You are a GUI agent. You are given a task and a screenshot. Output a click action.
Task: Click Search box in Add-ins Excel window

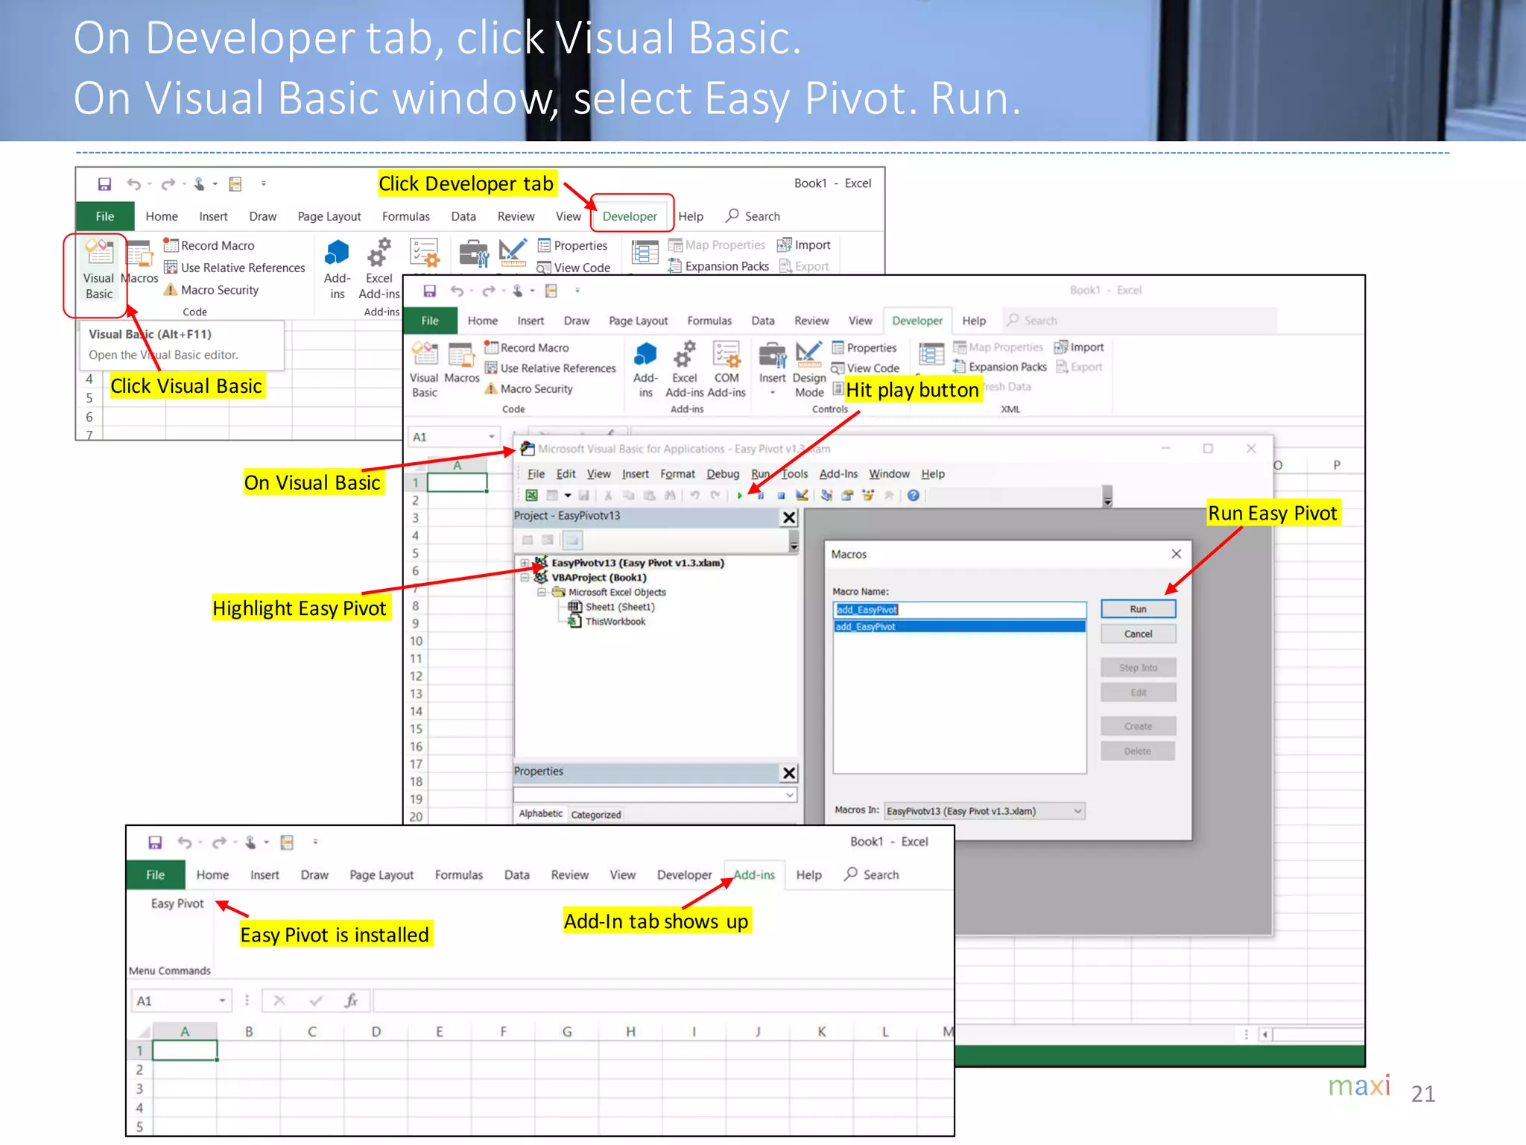point(872,875)
